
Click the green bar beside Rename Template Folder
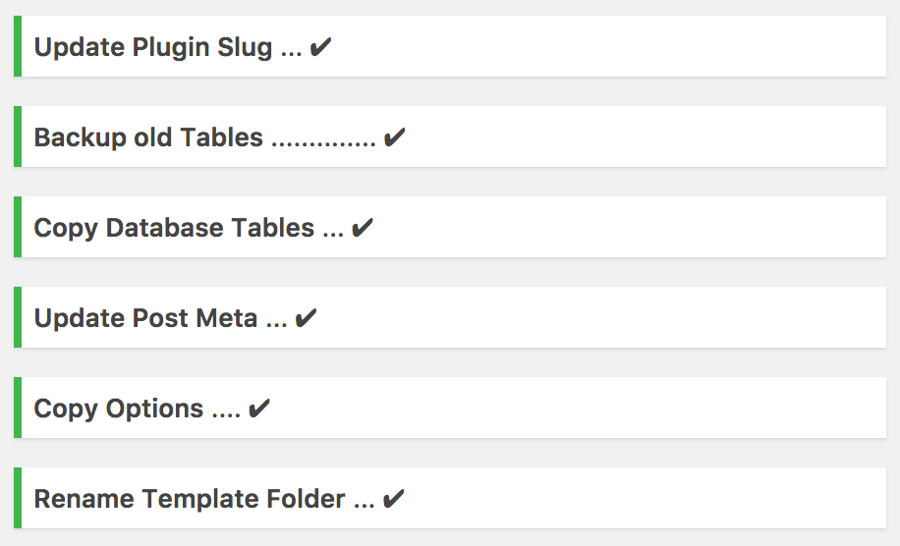18,498
